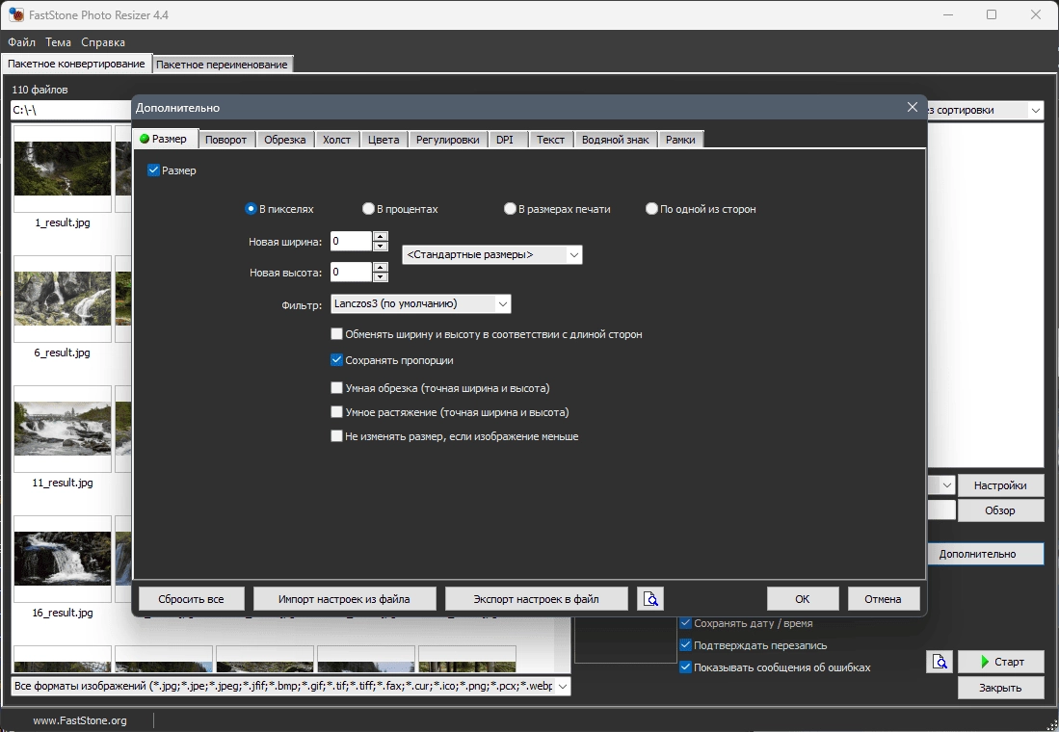Click the preview icon beside the Старт button

940,662
